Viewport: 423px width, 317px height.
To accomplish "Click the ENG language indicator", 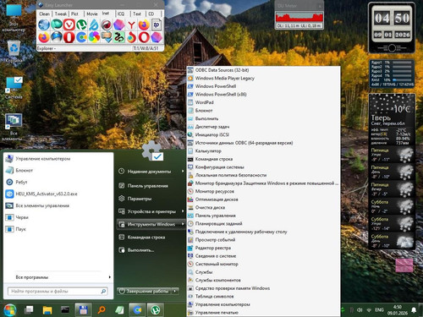I will coord(379,310).
